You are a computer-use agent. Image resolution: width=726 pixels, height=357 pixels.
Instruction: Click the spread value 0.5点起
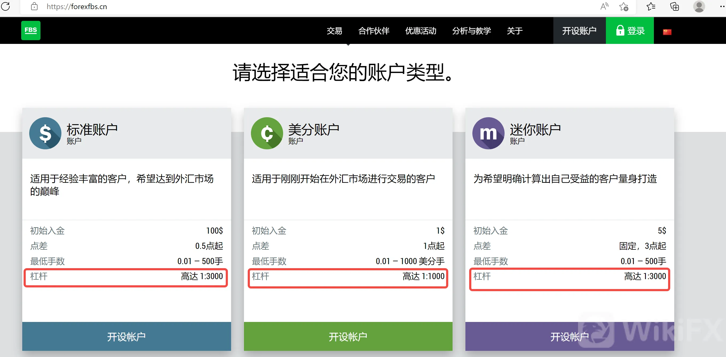coord(209,246)
